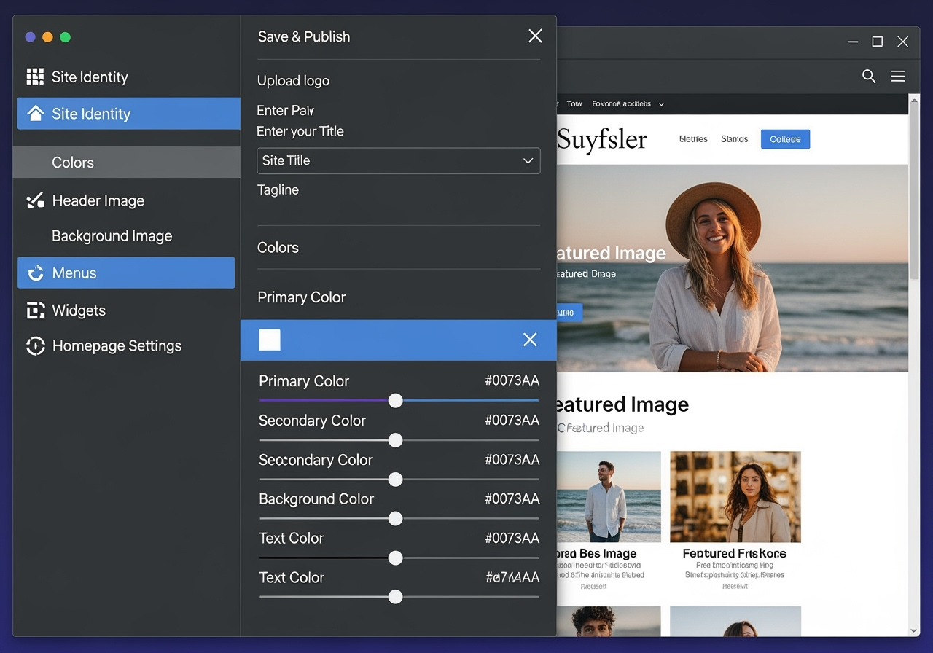The image size is (933, 653).
Task: Click Save & Publish
Action: pyautogui.click(x=304, y=36)
